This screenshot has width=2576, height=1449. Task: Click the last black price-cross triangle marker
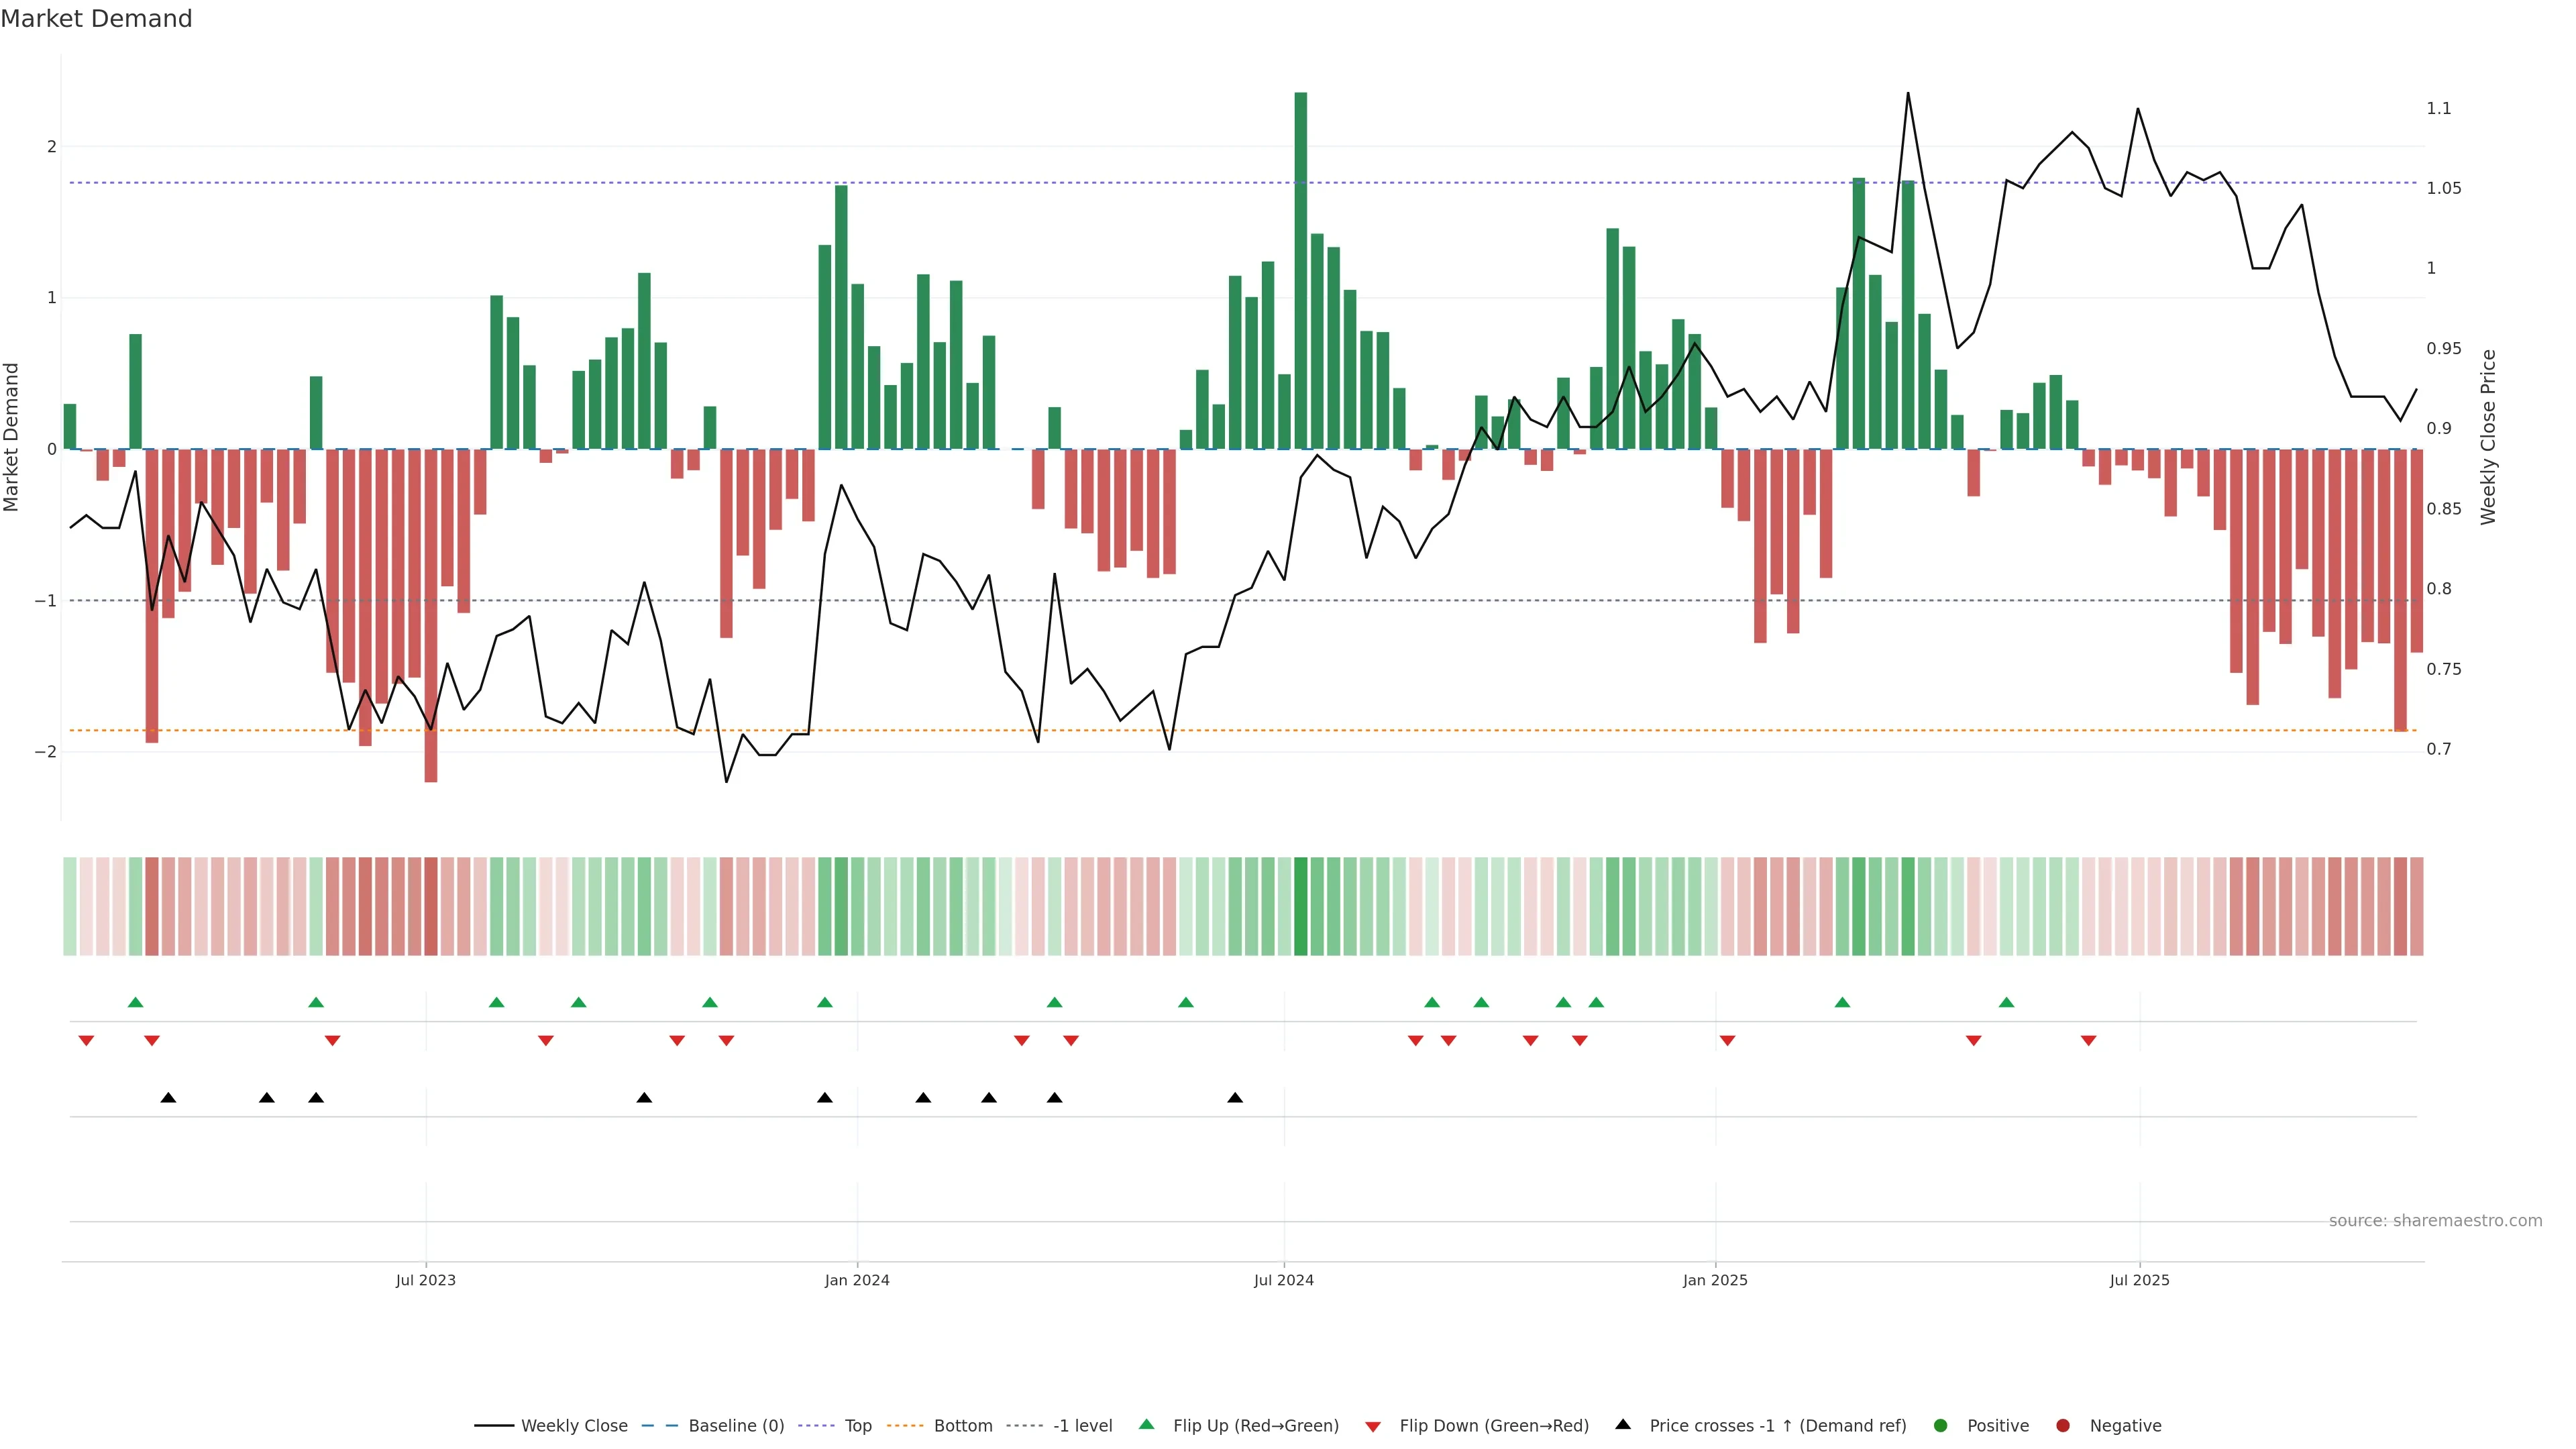[1235, 1098]
